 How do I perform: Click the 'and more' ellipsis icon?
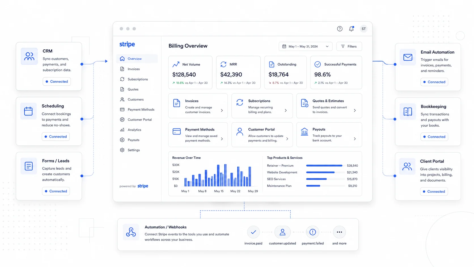click(339, 232)
